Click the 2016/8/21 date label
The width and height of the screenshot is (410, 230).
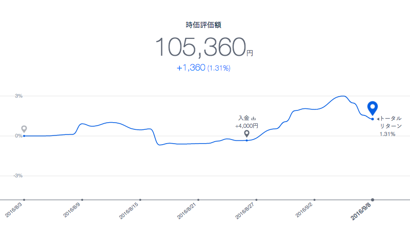pyautogui.click(x=187, y=211)
